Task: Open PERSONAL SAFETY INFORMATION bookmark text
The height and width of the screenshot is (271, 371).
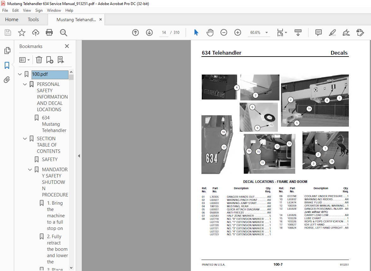Action: click(52, 97)
